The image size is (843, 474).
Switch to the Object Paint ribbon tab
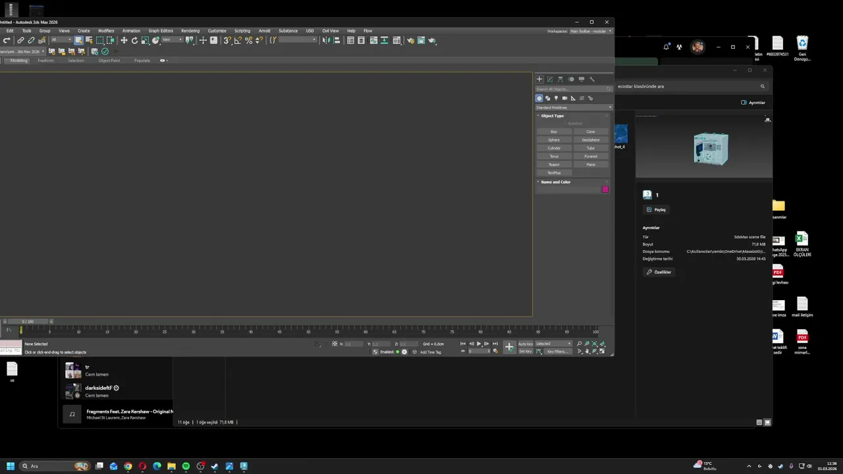click(x=109, y=61)
